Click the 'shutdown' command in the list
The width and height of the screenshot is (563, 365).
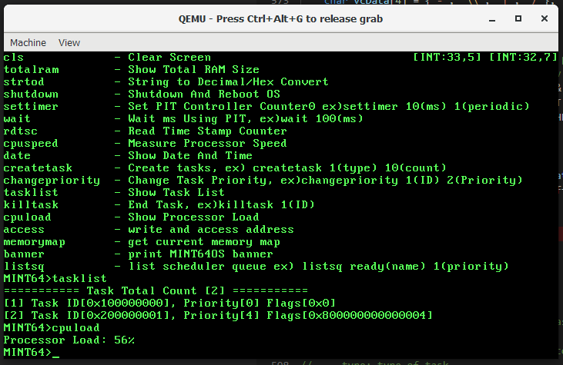tap(31, 95)
